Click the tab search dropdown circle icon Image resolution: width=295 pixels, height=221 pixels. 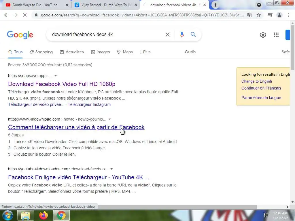[259, 5]
